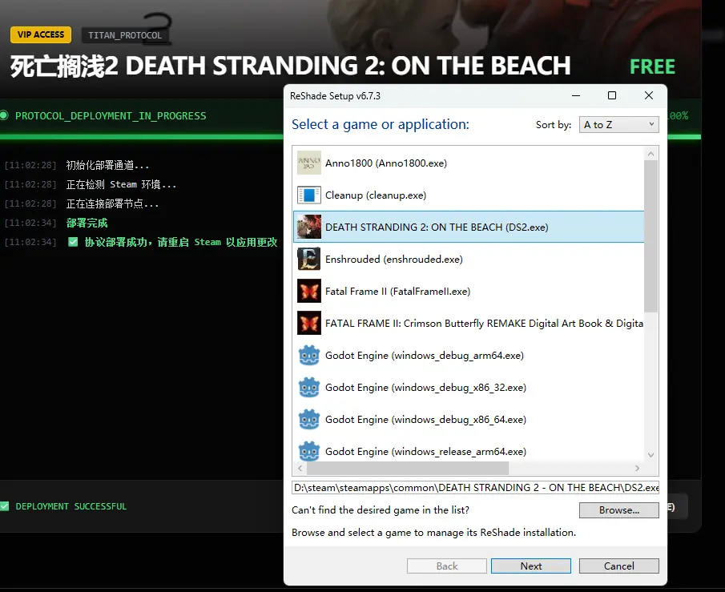Click the horizontal scrollbar right arrow
The image size is (725, 592).
click(x=638, y=469)
